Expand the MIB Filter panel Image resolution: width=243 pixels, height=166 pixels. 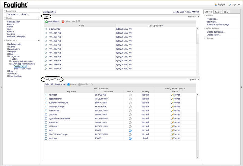[x=198, y=17]
